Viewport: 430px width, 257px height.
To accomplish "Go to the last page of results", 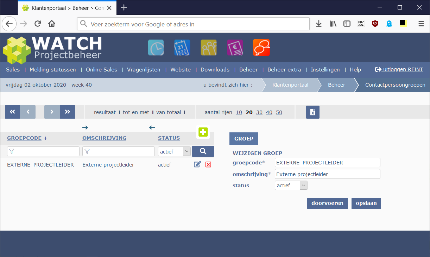I will click(68, 112).
